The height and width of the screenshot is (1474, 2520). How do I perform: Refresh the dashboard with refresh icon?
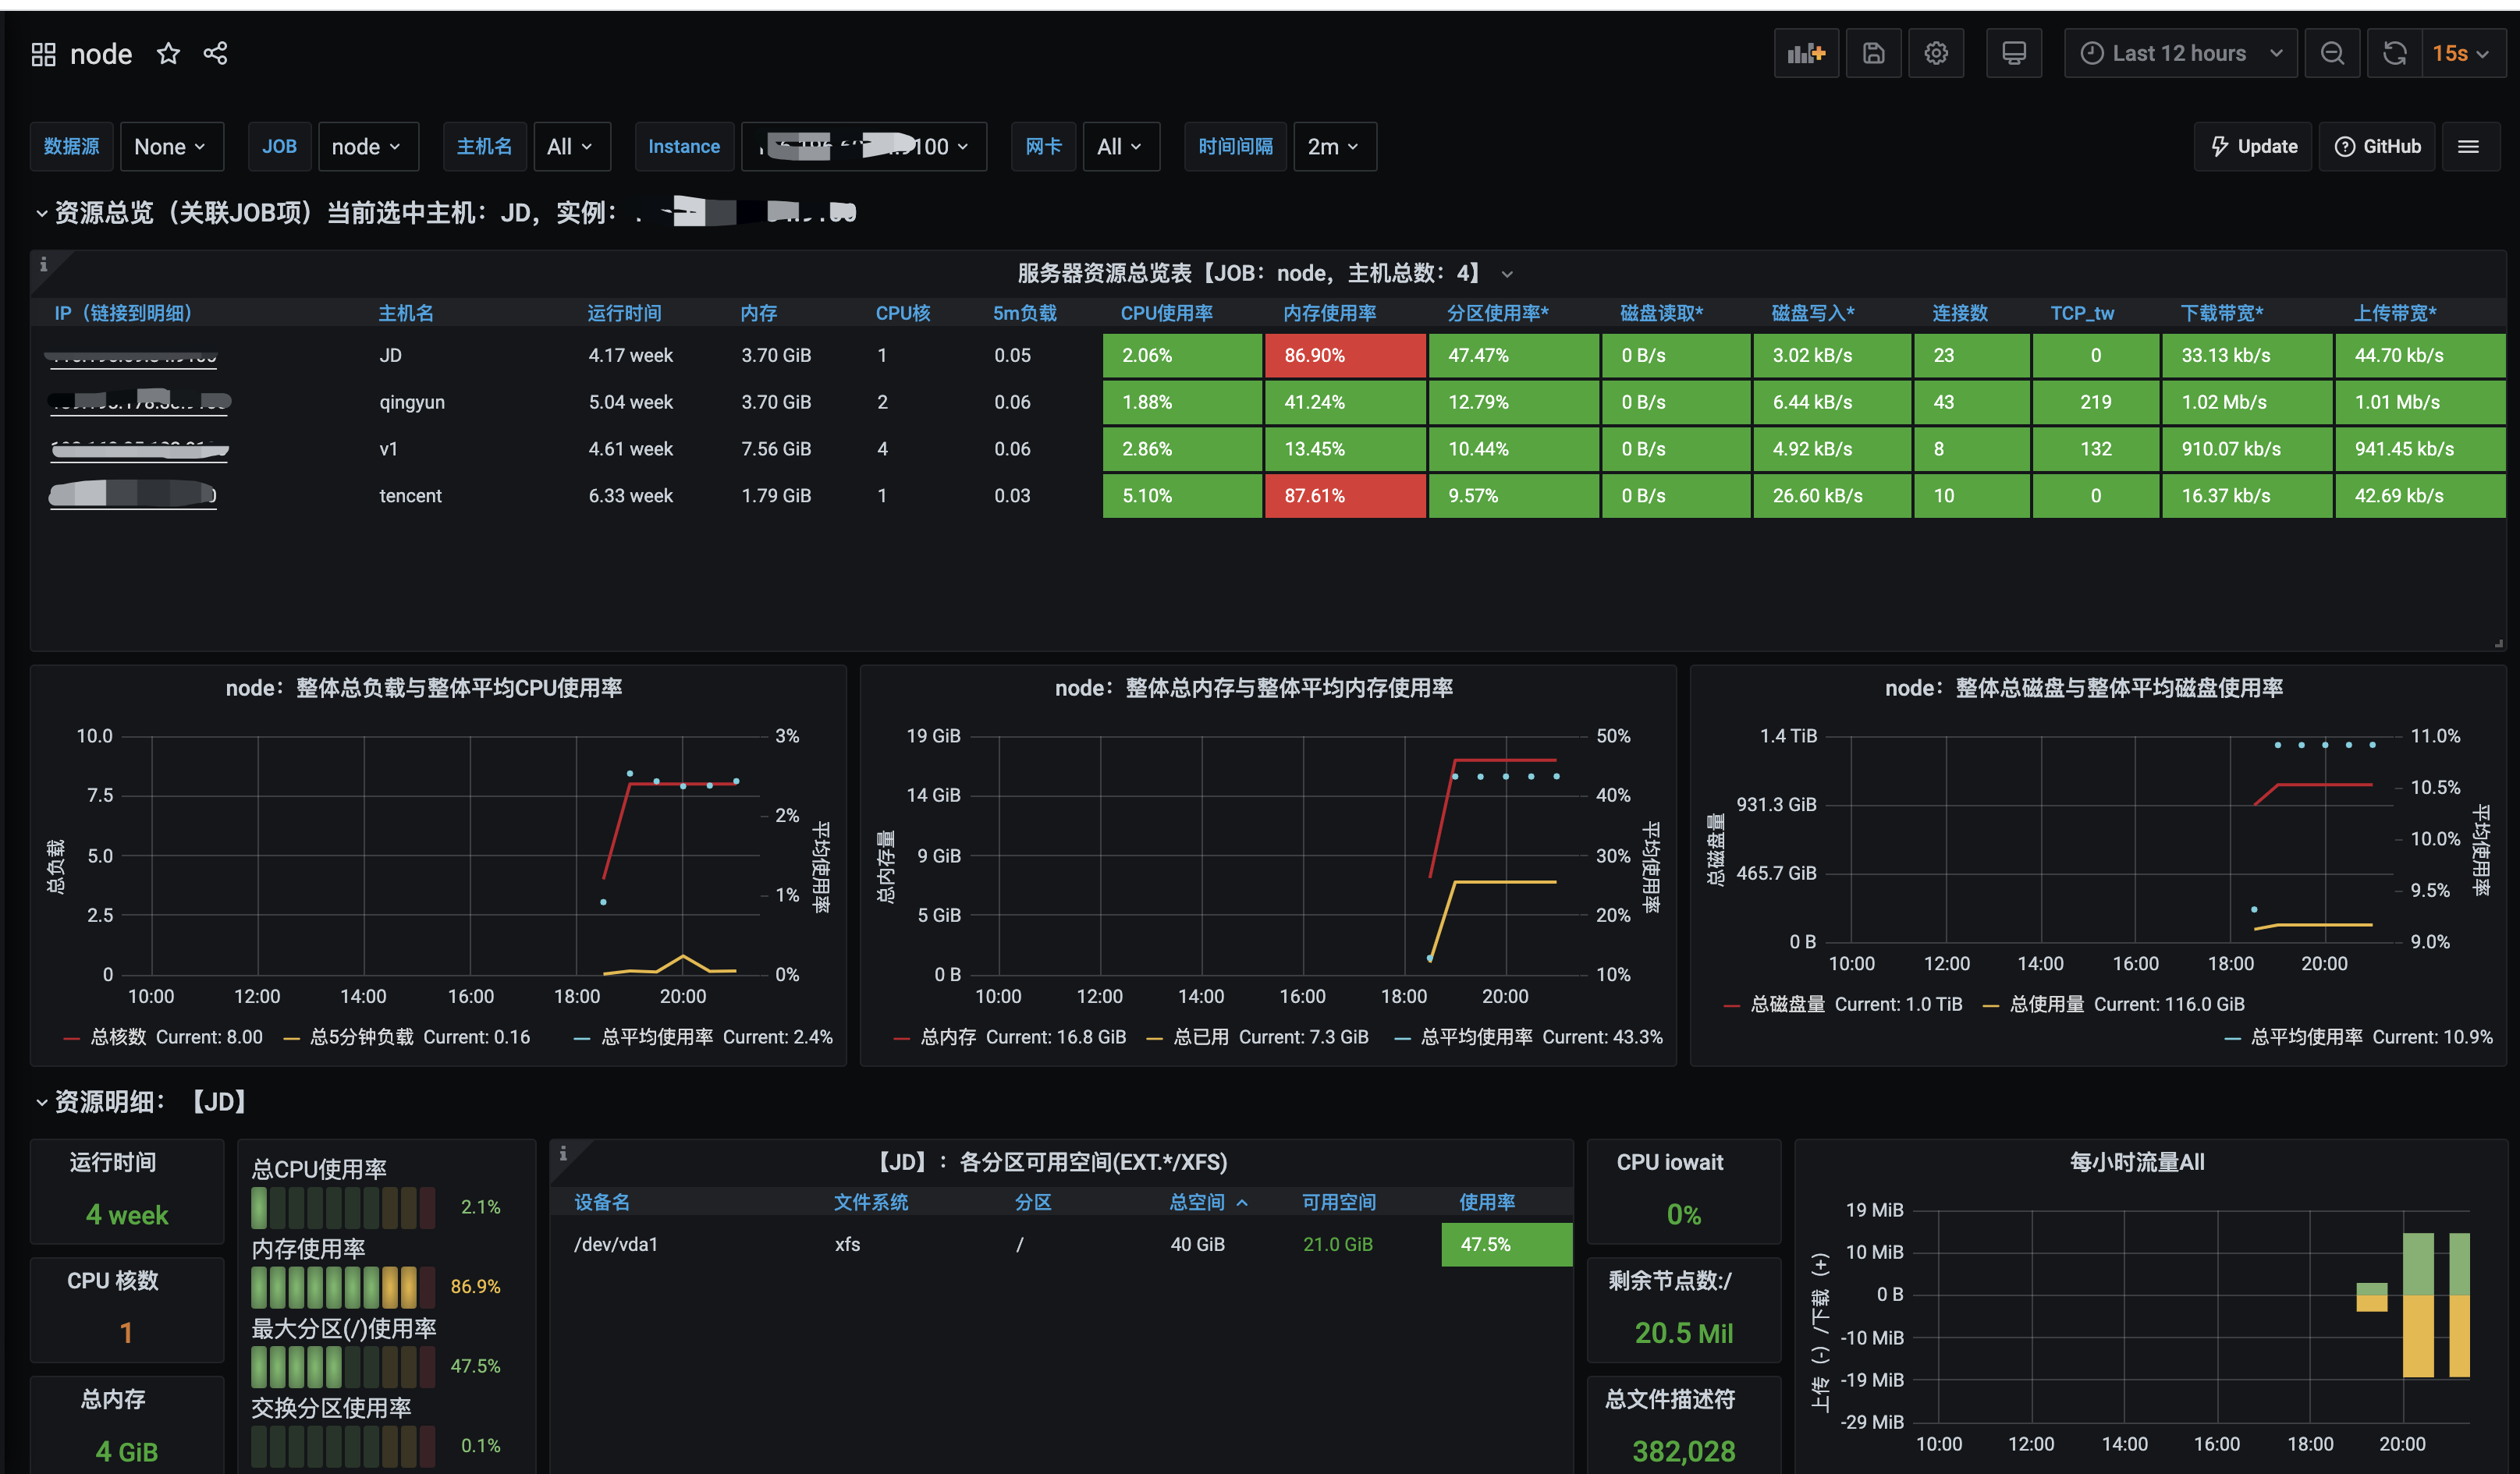click(2394, 54)
